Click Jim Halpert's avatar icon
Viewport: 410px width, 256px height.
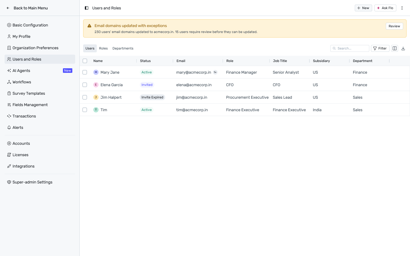pyautogui.click(x=96, y=97)
